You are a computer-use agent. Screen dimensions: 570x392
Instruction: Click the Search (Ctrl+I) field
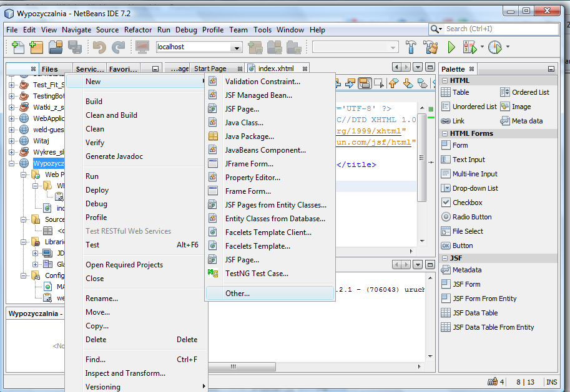[502, 29]
